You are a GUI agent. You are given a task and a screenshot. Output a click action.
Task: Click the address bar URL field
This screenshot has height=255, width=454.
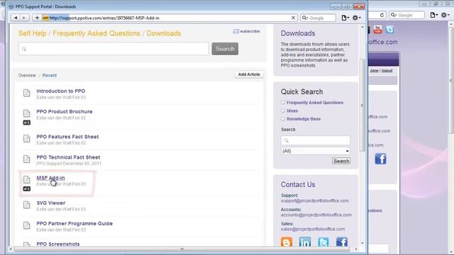[x=170, y=18]
